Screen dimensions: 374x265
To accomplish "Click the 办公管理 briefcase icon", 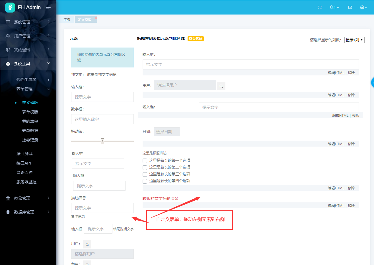I will 8,198.
